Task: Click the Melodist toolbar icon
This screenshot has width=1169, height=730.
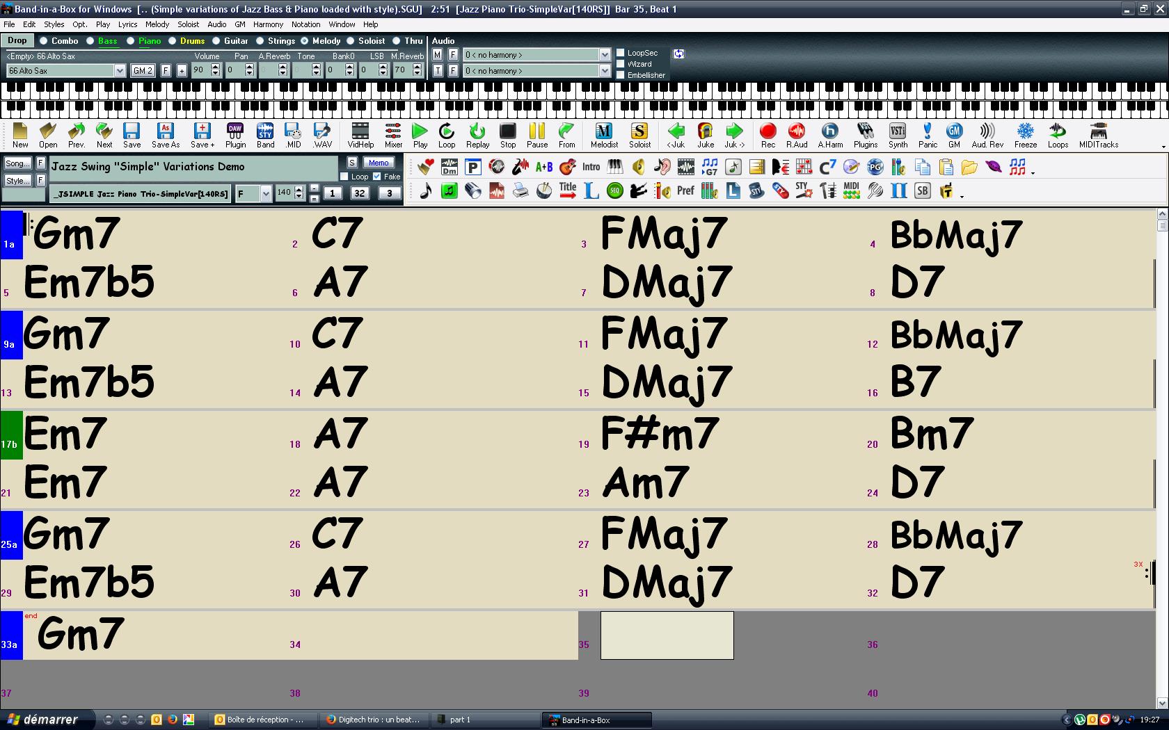Action: [x=603, y=135]
